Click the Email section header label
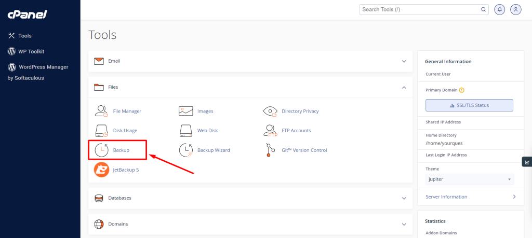Screen dimensions: 532x238 point(114,61)
